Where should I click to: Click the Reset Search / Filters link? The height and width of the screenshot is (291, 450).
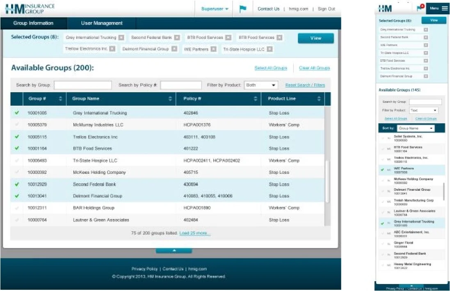pyautogui.click(x=305, y=85)
